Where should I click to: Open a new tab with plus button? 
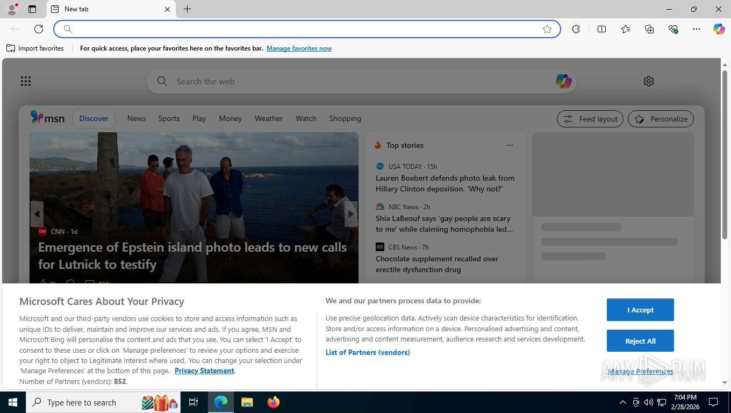(187, 9)
